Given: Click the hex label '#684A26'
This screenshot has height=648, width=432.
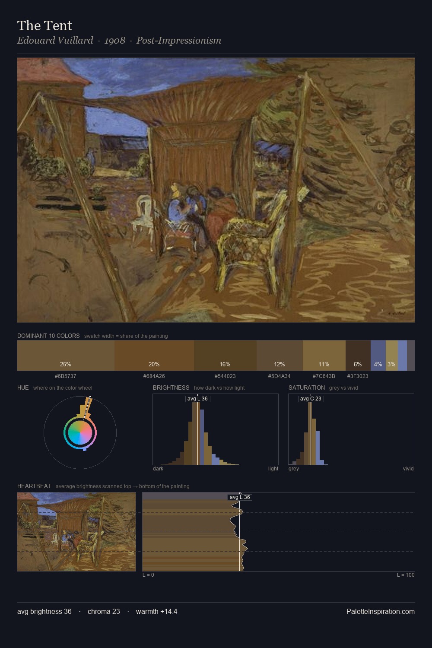Looking at the screenshot, I should click(154, 376).
